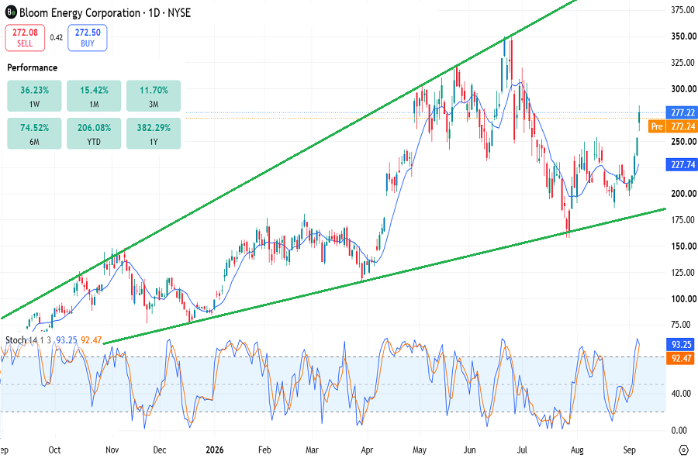This screenshot has height=465, width=698.
Task: Choose the 3M performance tile showing 11.70%
Action: pos(154,95)
